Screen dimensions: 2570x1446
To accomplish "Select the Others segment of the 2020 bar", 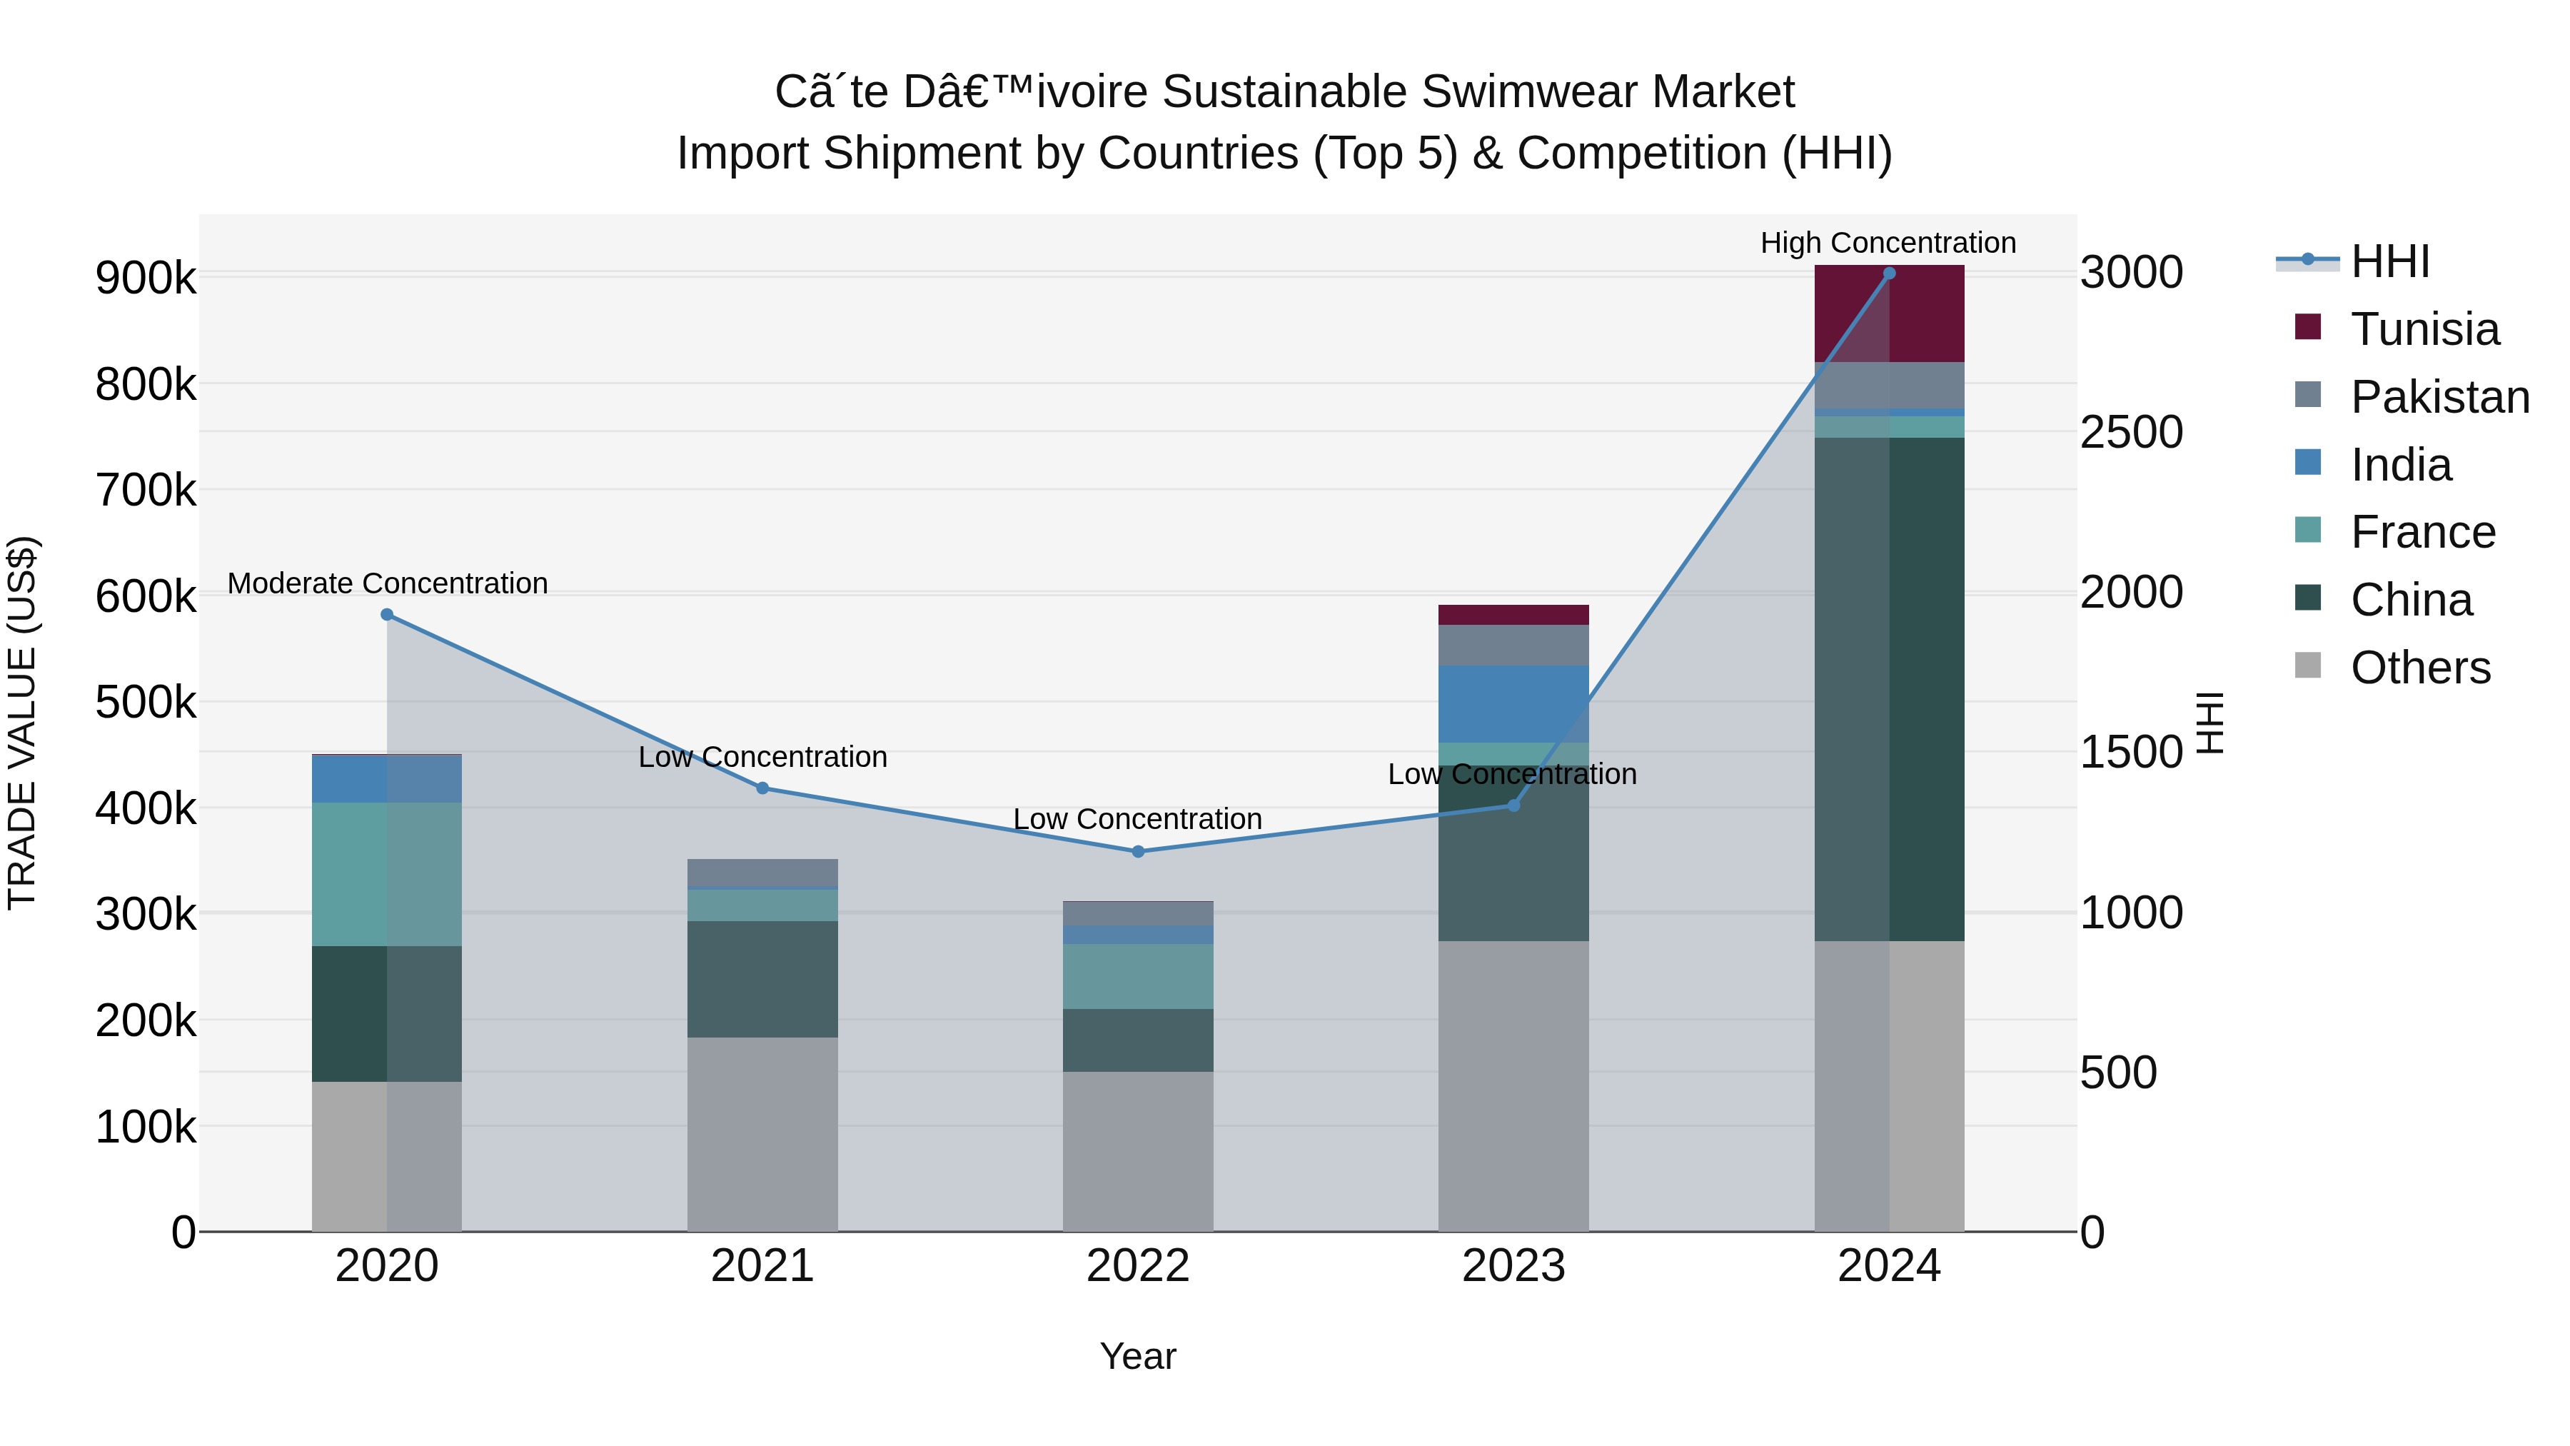I will (x=387, y=1158).
